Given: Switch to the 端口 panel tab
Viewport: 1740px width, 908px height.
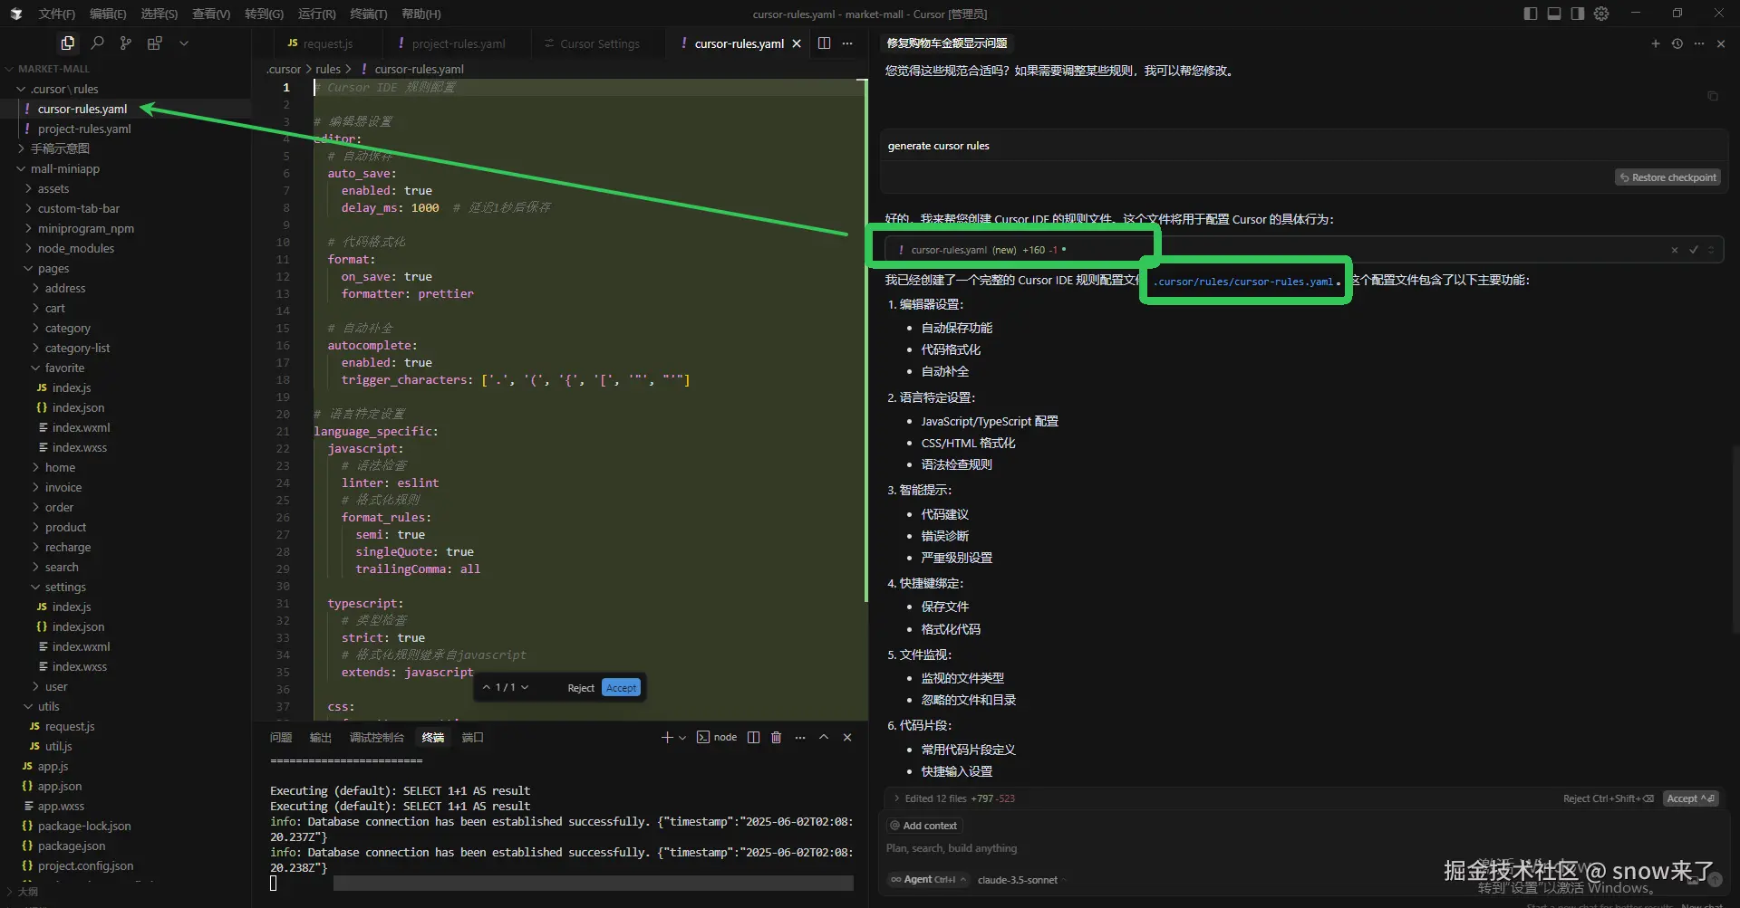Looking at the screenshot, I should pos(473,738).
